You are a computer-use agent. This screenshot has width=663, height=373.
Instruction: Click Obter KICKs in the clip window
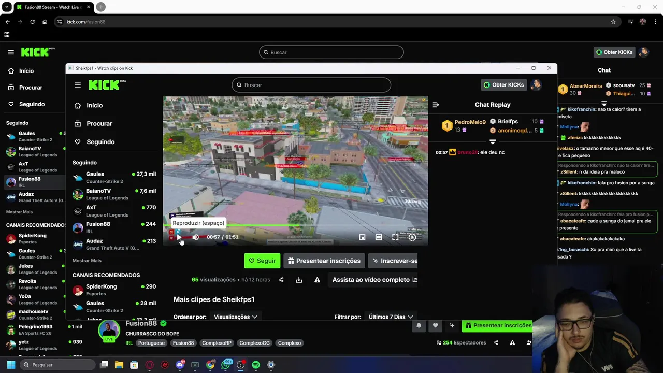coord(503,85)
